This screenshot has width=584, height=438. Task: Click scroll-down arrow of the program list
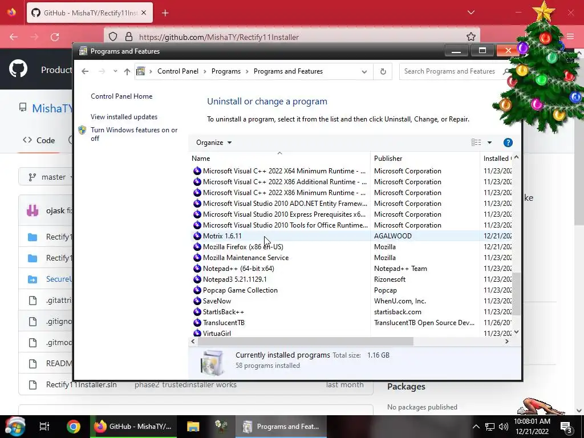[x=516, y=332]
